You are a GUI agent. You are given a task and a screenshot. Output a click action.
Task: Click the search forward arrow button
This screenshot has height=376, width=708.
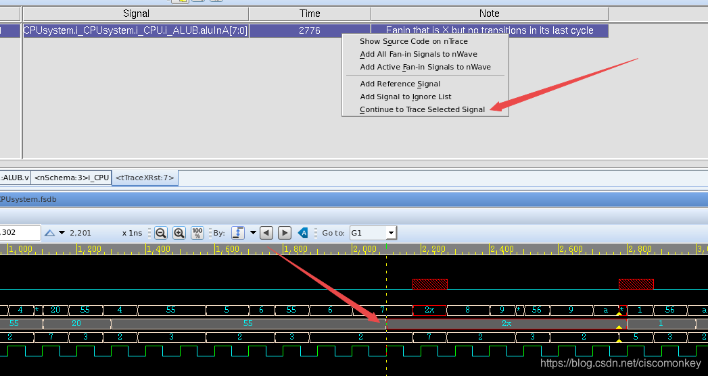pyautogui.click(x=285, y=233)
